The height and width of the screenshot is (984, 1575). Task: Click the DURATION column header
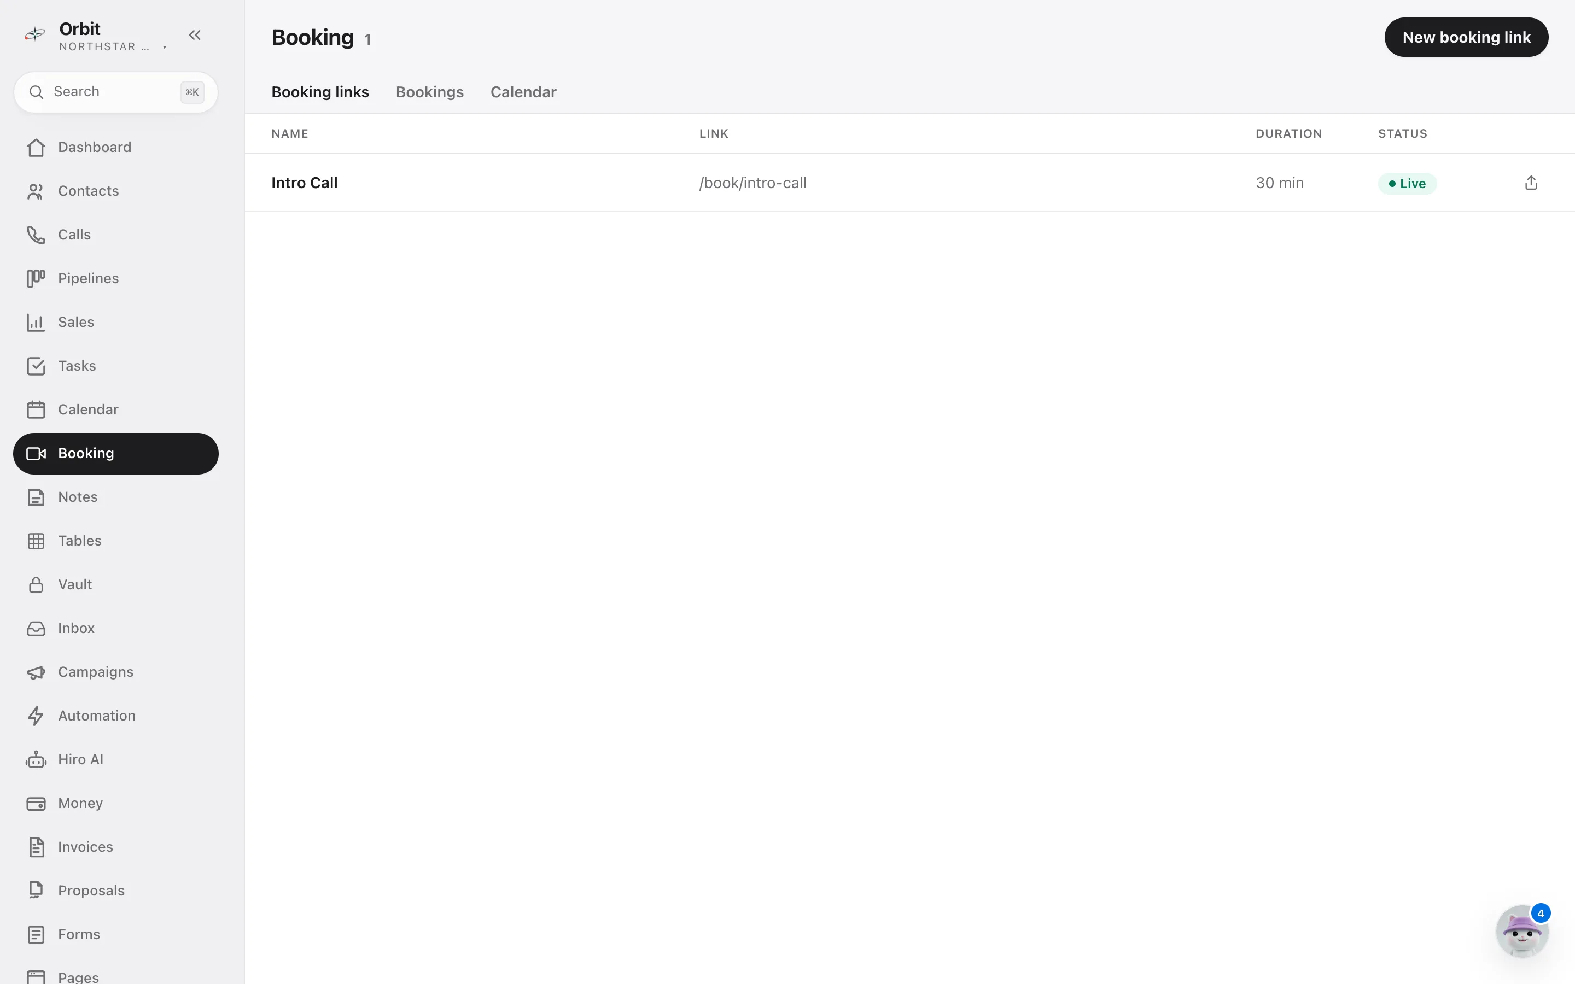click(1288, 133)
